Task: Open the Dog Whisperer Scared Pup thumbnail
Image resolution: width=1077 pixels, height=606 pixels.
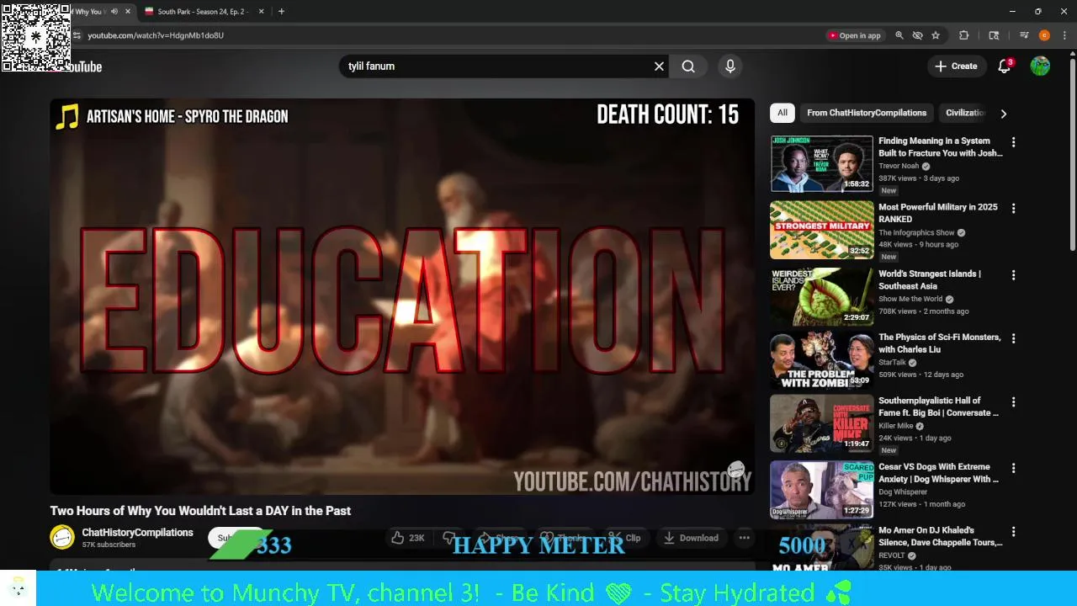Action: click(x=822, y=490)
